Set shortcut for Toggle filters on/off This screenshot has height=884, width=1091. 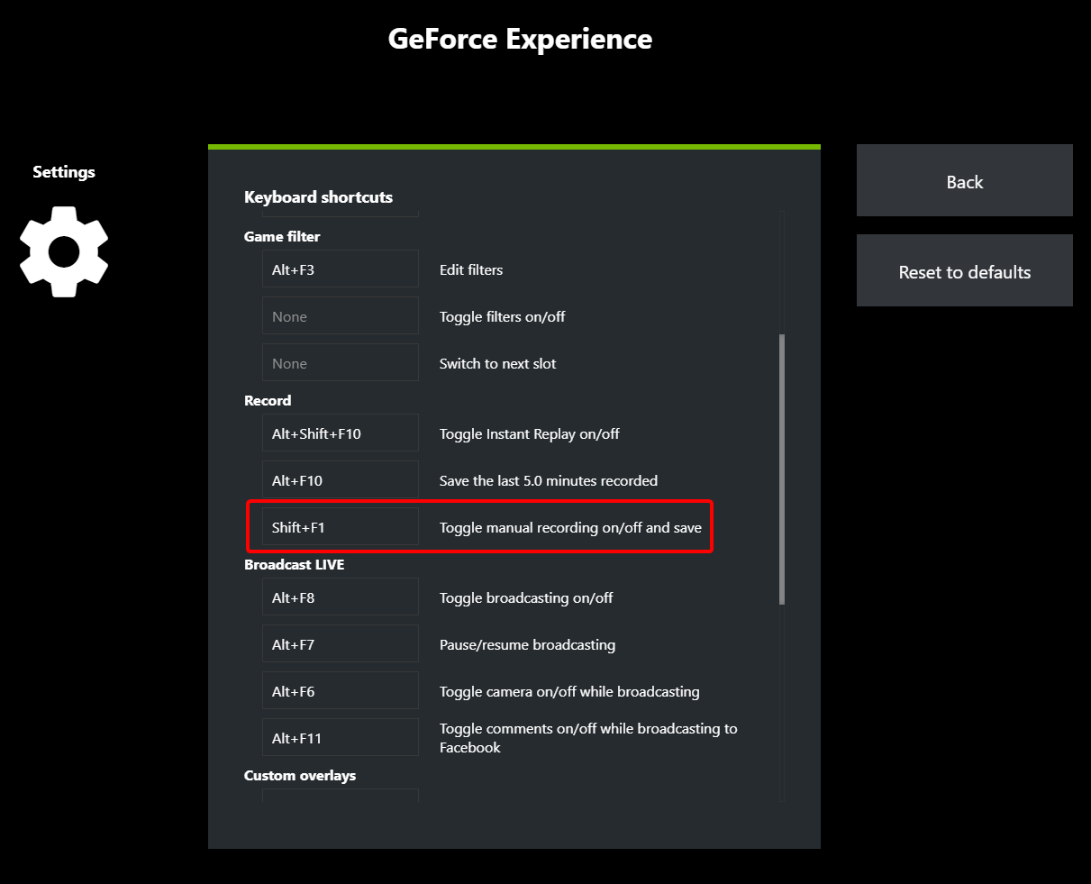[341, 315]
